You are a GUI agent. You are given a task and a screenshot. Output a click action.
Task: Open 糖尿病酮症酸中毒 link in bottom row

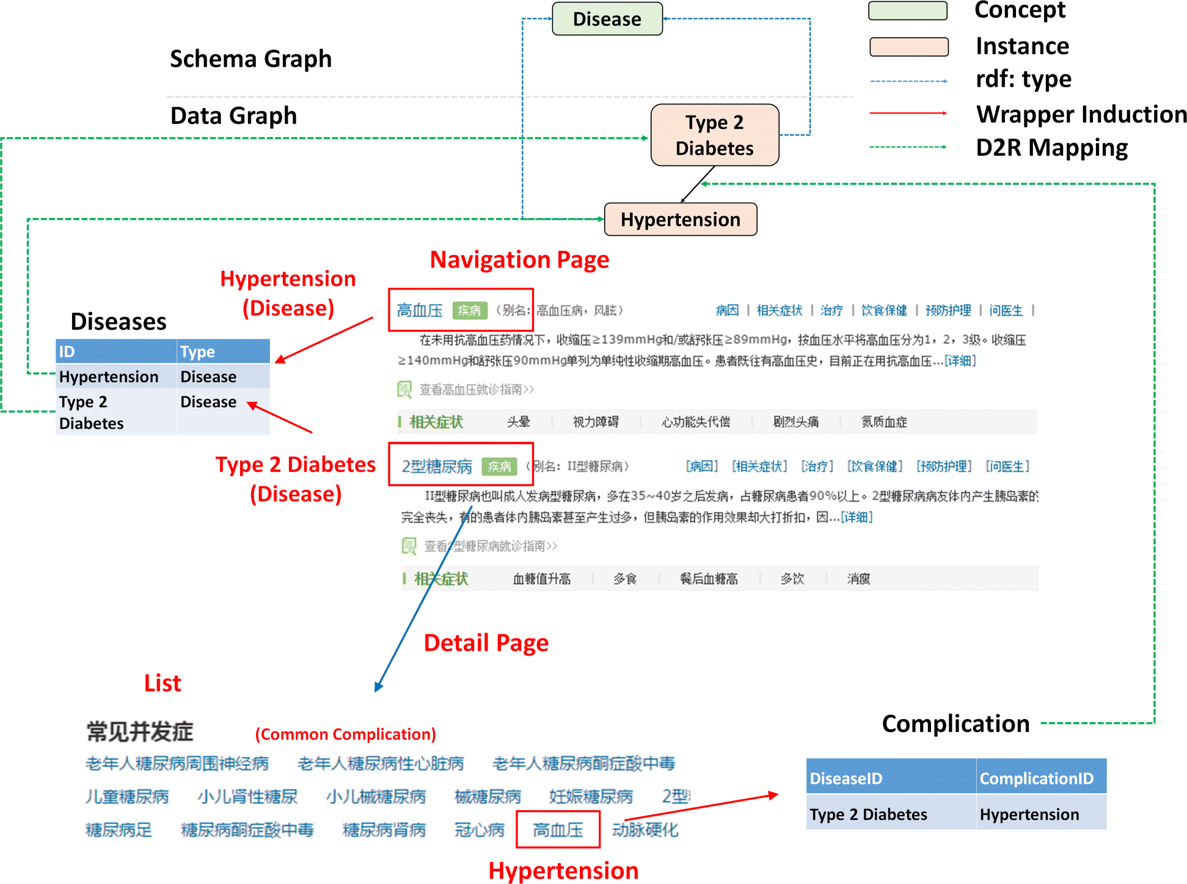click(x=247, y=830)
